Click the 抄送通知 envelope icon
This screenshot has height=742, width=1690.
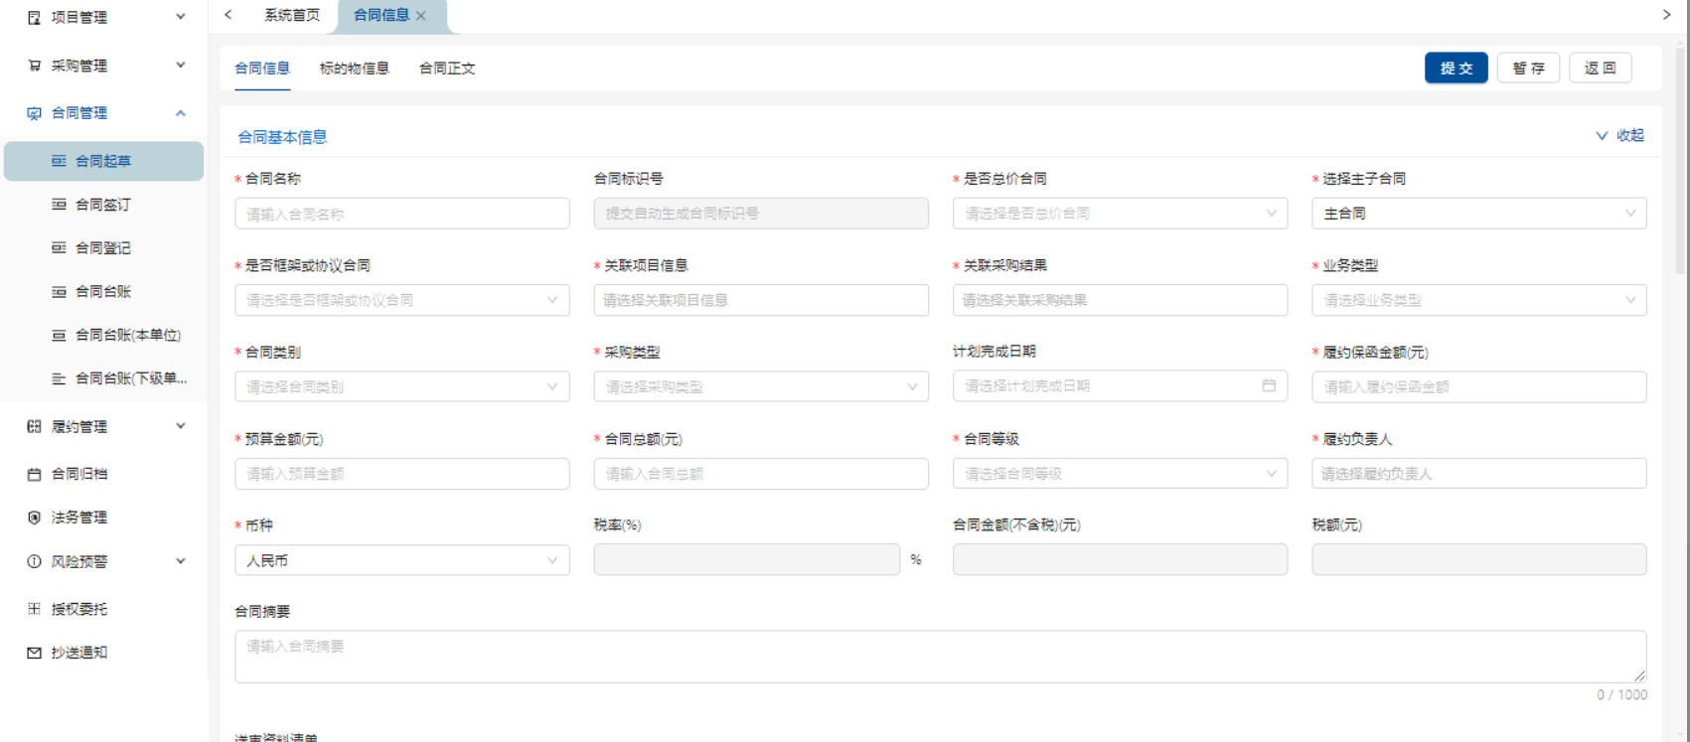pyautogui.click(x=34, y=653)
